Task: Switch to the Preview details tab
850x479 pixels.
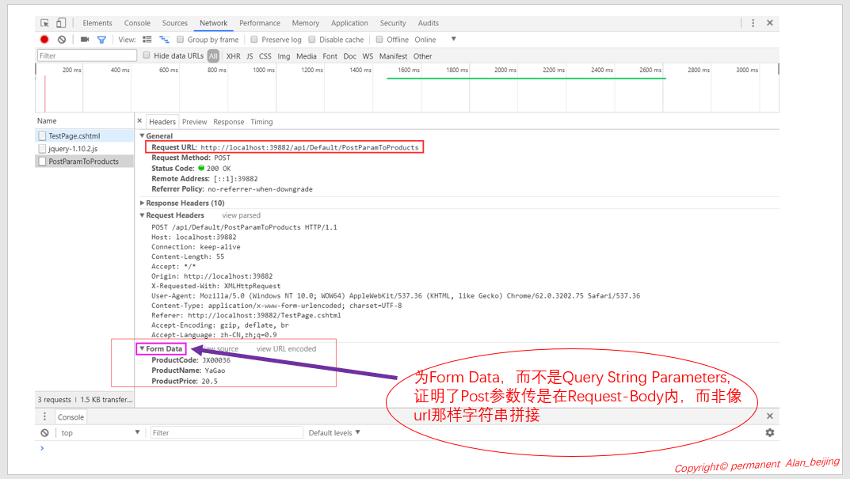Action: pos(195,122)
